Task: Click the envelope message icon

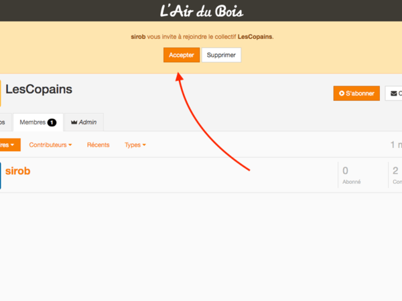Action: pos(393,94)
